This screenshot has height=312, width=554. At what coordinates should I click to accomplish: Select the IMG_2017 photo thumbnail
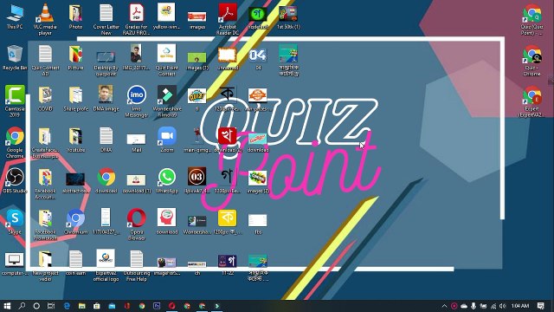[x=137, y=58]
